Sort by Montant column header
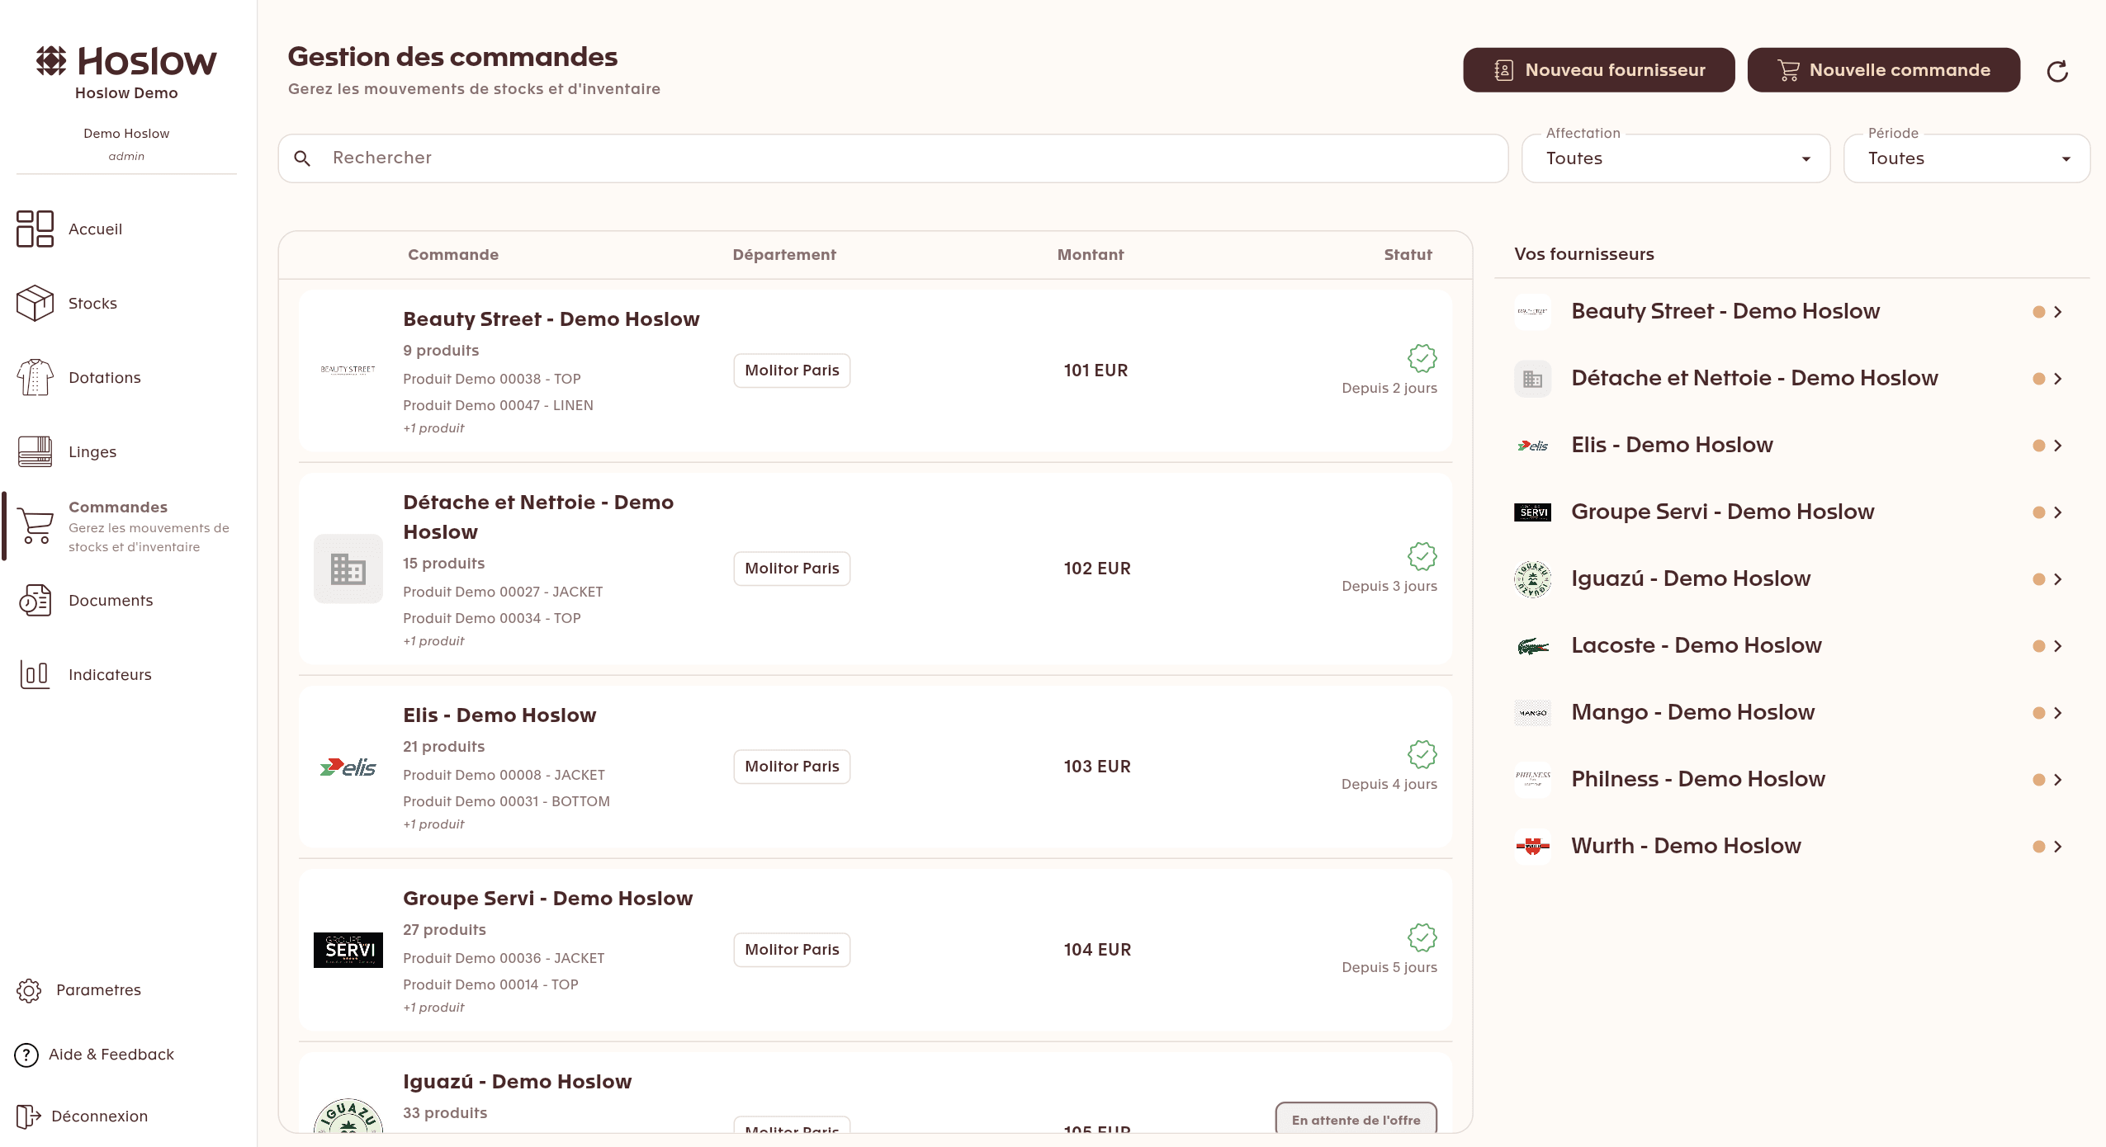2106x1147 pixels. pos(1091,255)
